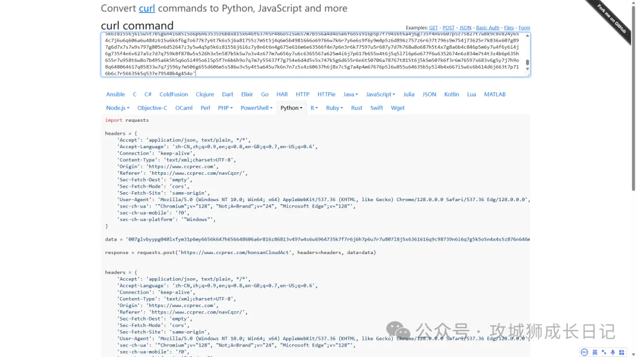This screenshot has width=636, height=357.
Task: Load the Basic Auth example
Action: click(x=488, y=28)
